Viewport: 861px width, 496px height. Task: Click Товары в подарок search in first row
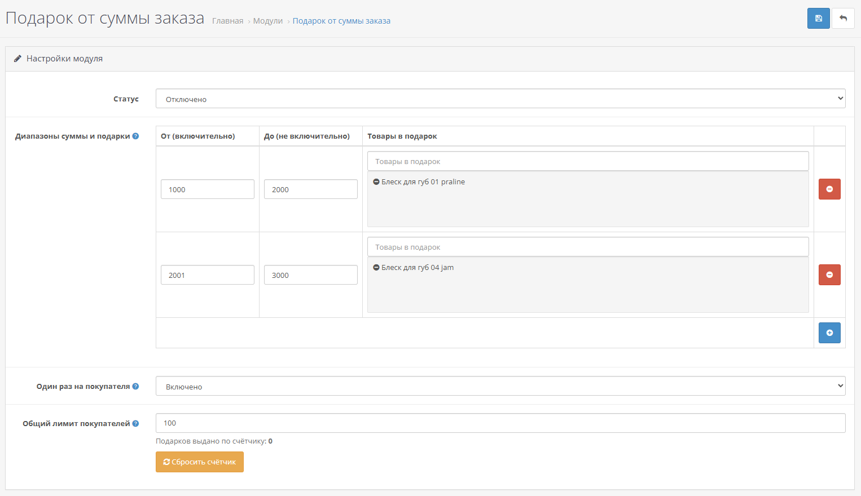[x=588, y=161]
